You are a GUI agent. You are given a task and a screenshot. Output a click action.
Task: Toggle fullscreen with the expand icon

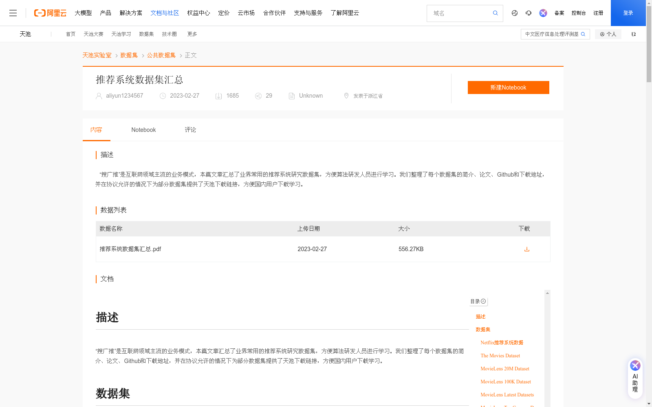633,34
